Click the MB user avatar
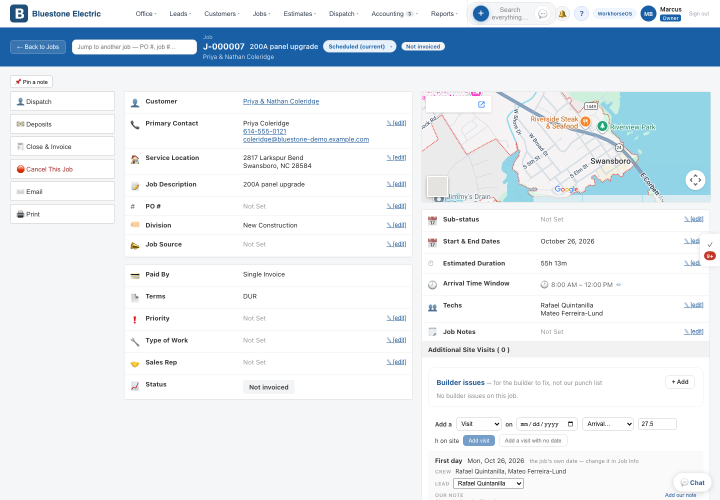 [648, 14]
